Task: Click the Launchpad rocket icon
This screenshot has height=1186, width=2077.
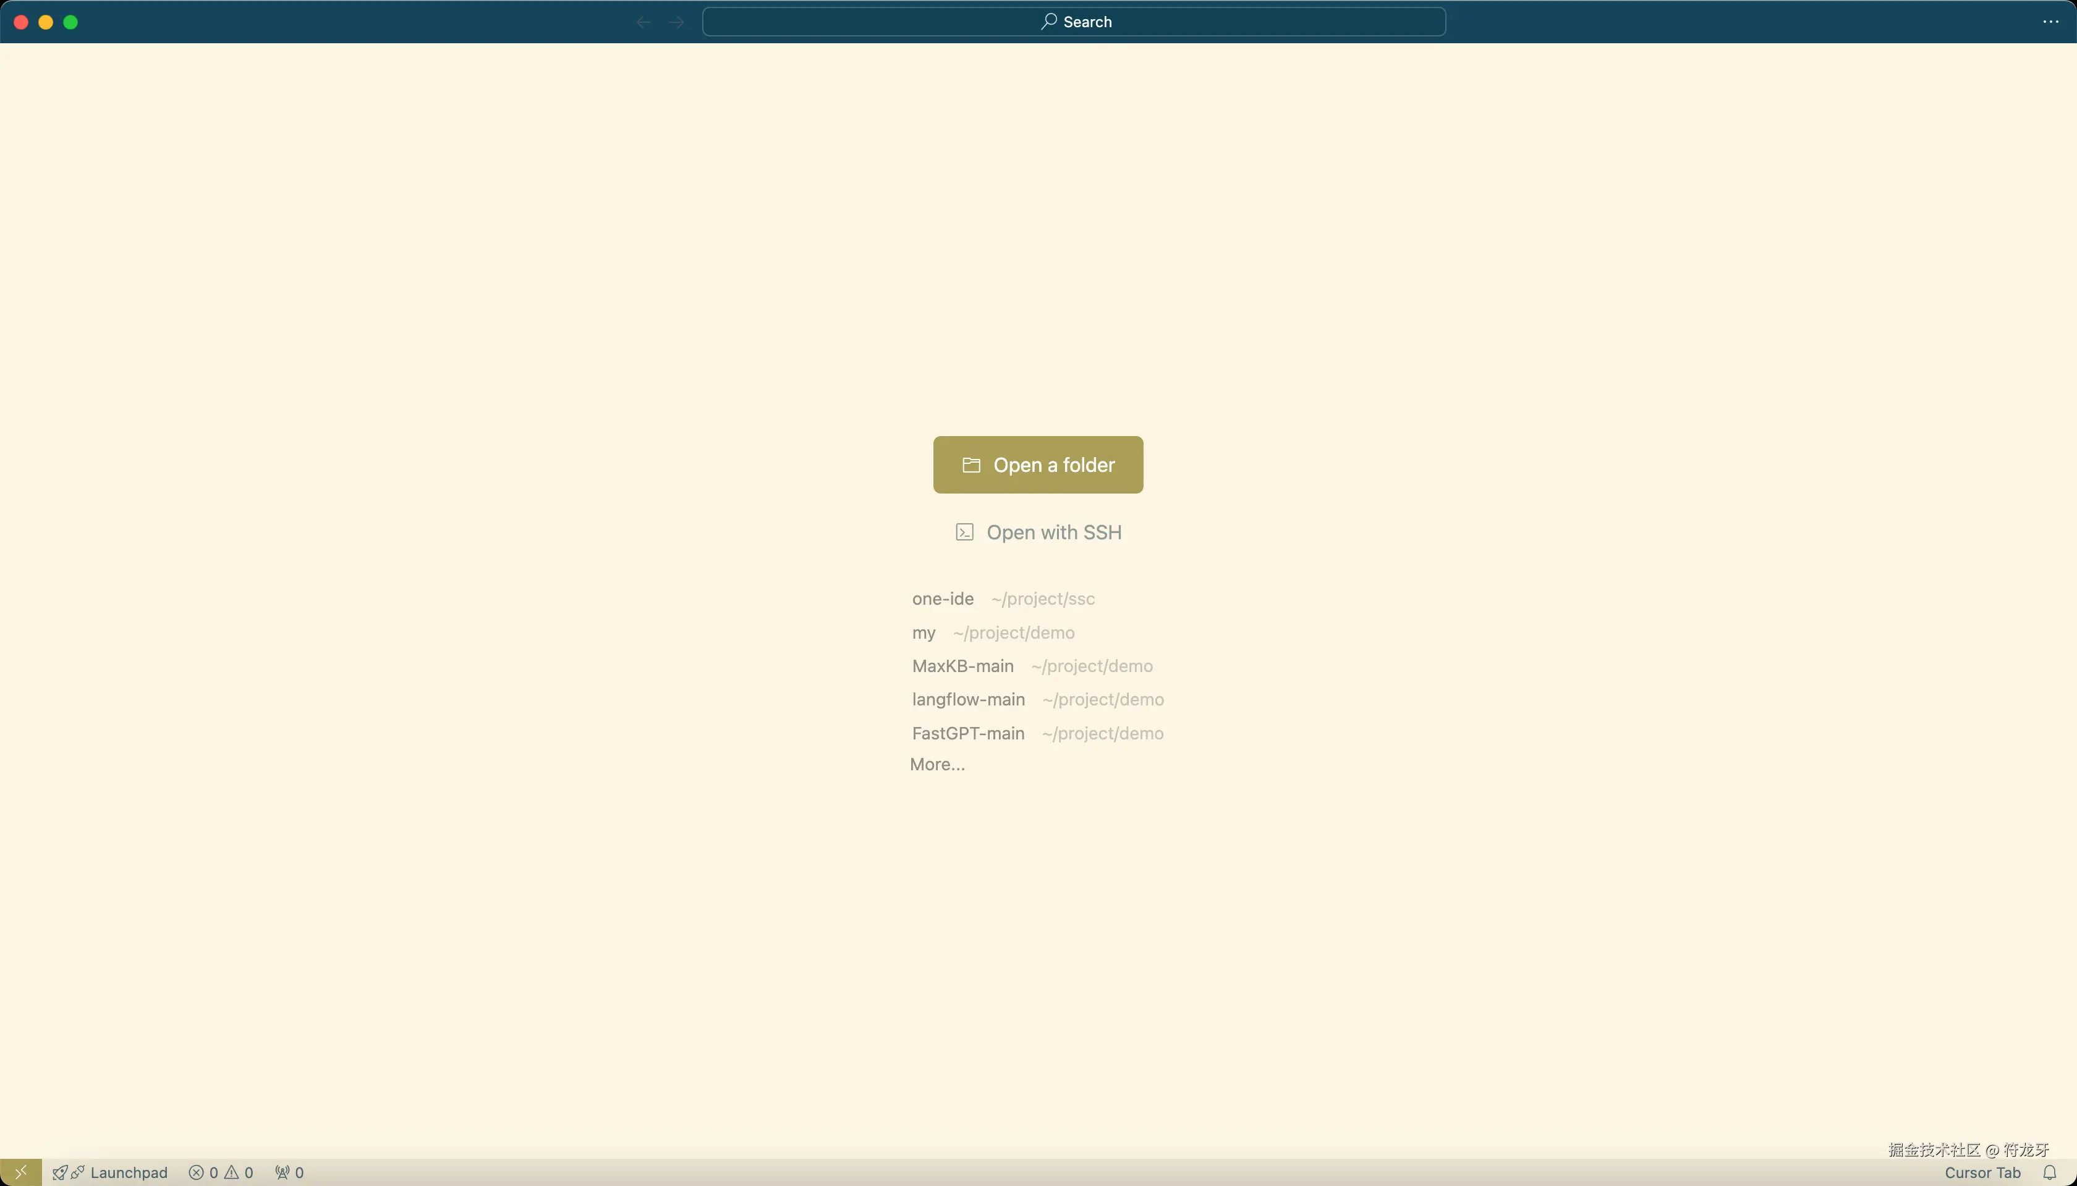Action: point(59,1172)
